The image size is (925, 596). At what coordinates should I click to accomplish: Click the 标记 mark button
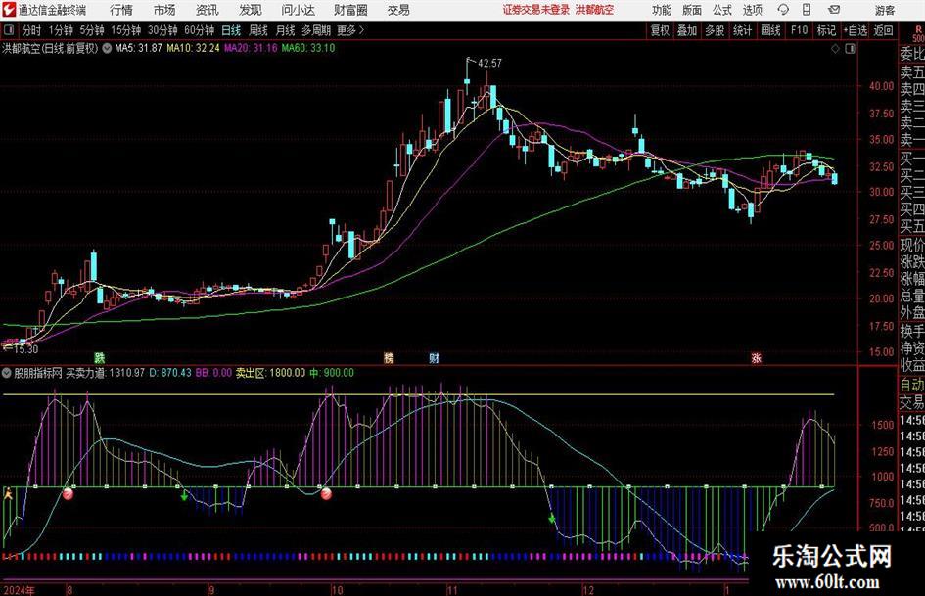[826, 30]
